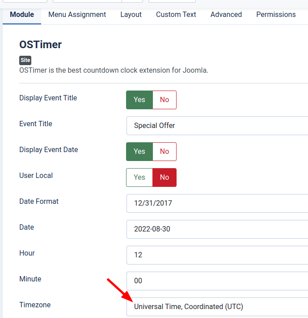The width and height of the screenshot is (308, 318).
Task: Choose Yes for Display Event Date
Action: tap(139, 152)
